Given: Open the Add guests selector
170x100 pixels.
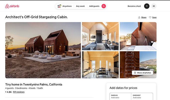Looking at the screenshot, I should pyautogui.click(x=94, y=6).
